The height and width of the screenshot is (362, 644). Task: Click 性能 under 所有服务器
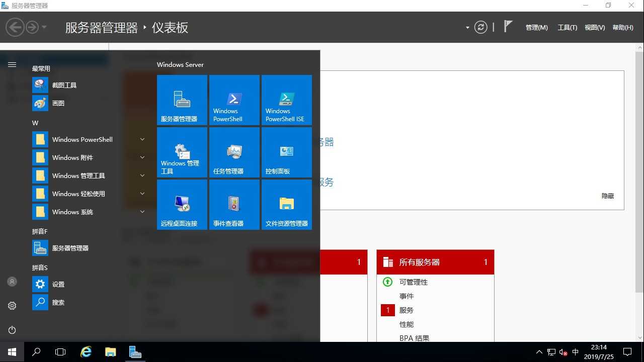(x=407, y=324)
